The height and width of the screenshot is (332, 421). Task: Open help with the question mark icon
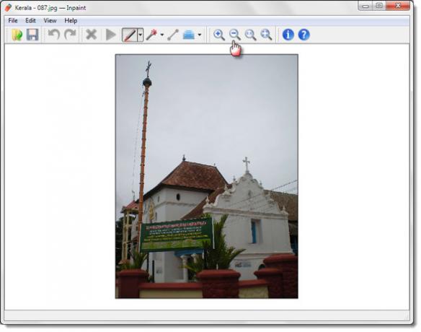(304, 35)
